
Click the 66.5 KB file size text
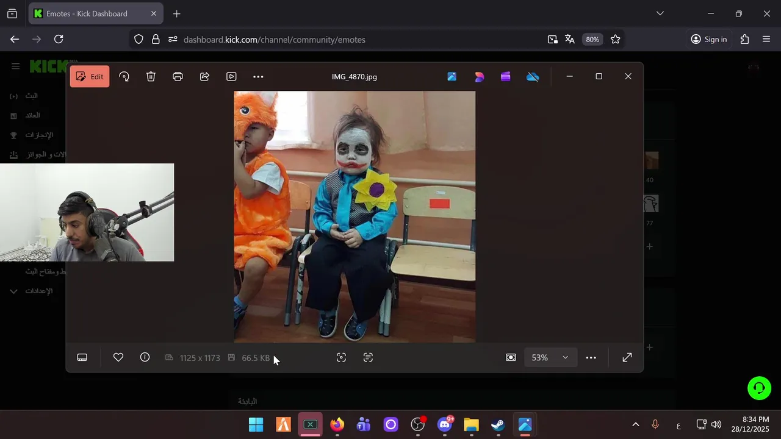coord(256,358)
